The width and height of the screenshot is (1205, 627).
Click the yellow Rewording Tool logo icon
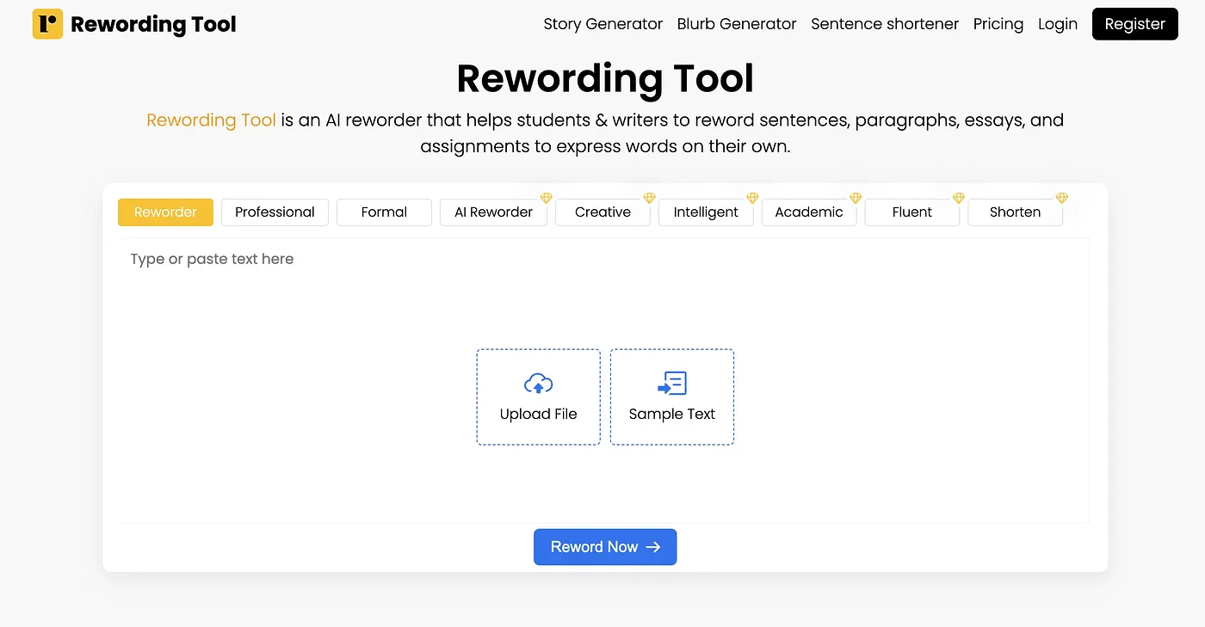click(x=47, y=24)
